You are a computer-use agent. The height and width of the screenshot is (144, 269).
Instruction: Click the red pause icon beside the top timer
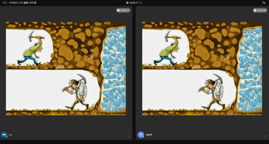[x=127, y=3]
